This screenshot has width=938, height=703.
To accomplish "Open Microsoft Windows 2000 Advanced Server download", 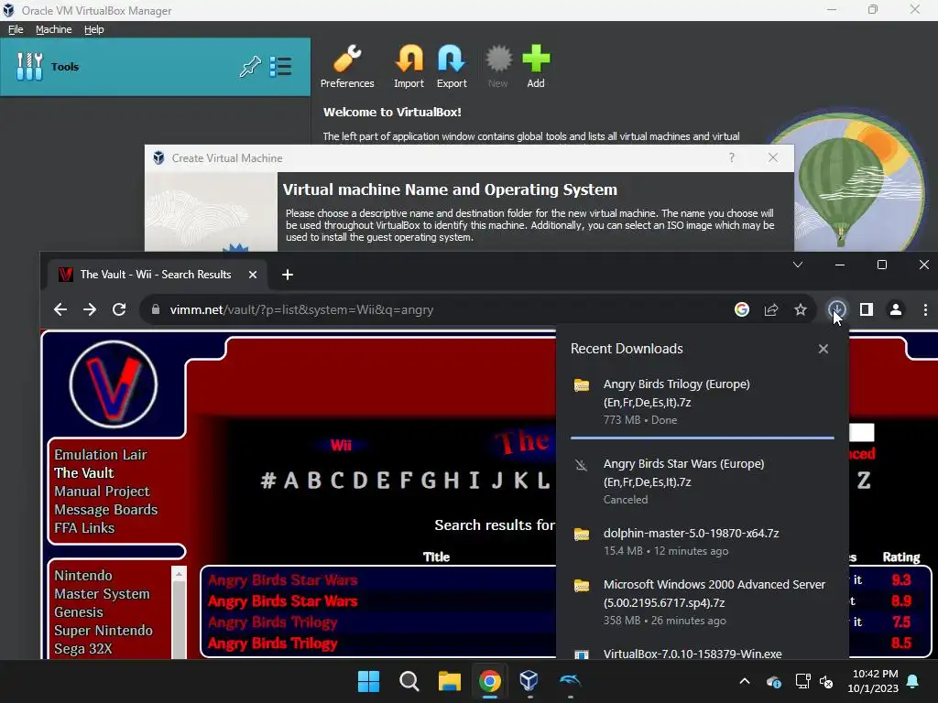I will pos(714,593).
